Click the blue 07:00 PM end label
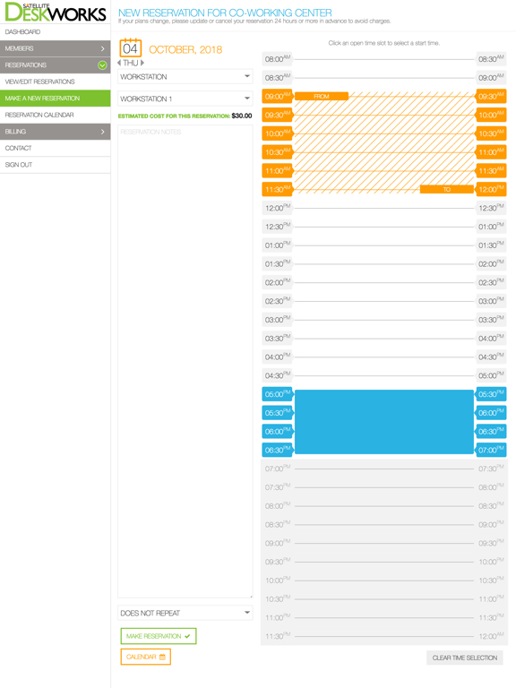Viewport: 516px width, 688px height. coord(491,450)
